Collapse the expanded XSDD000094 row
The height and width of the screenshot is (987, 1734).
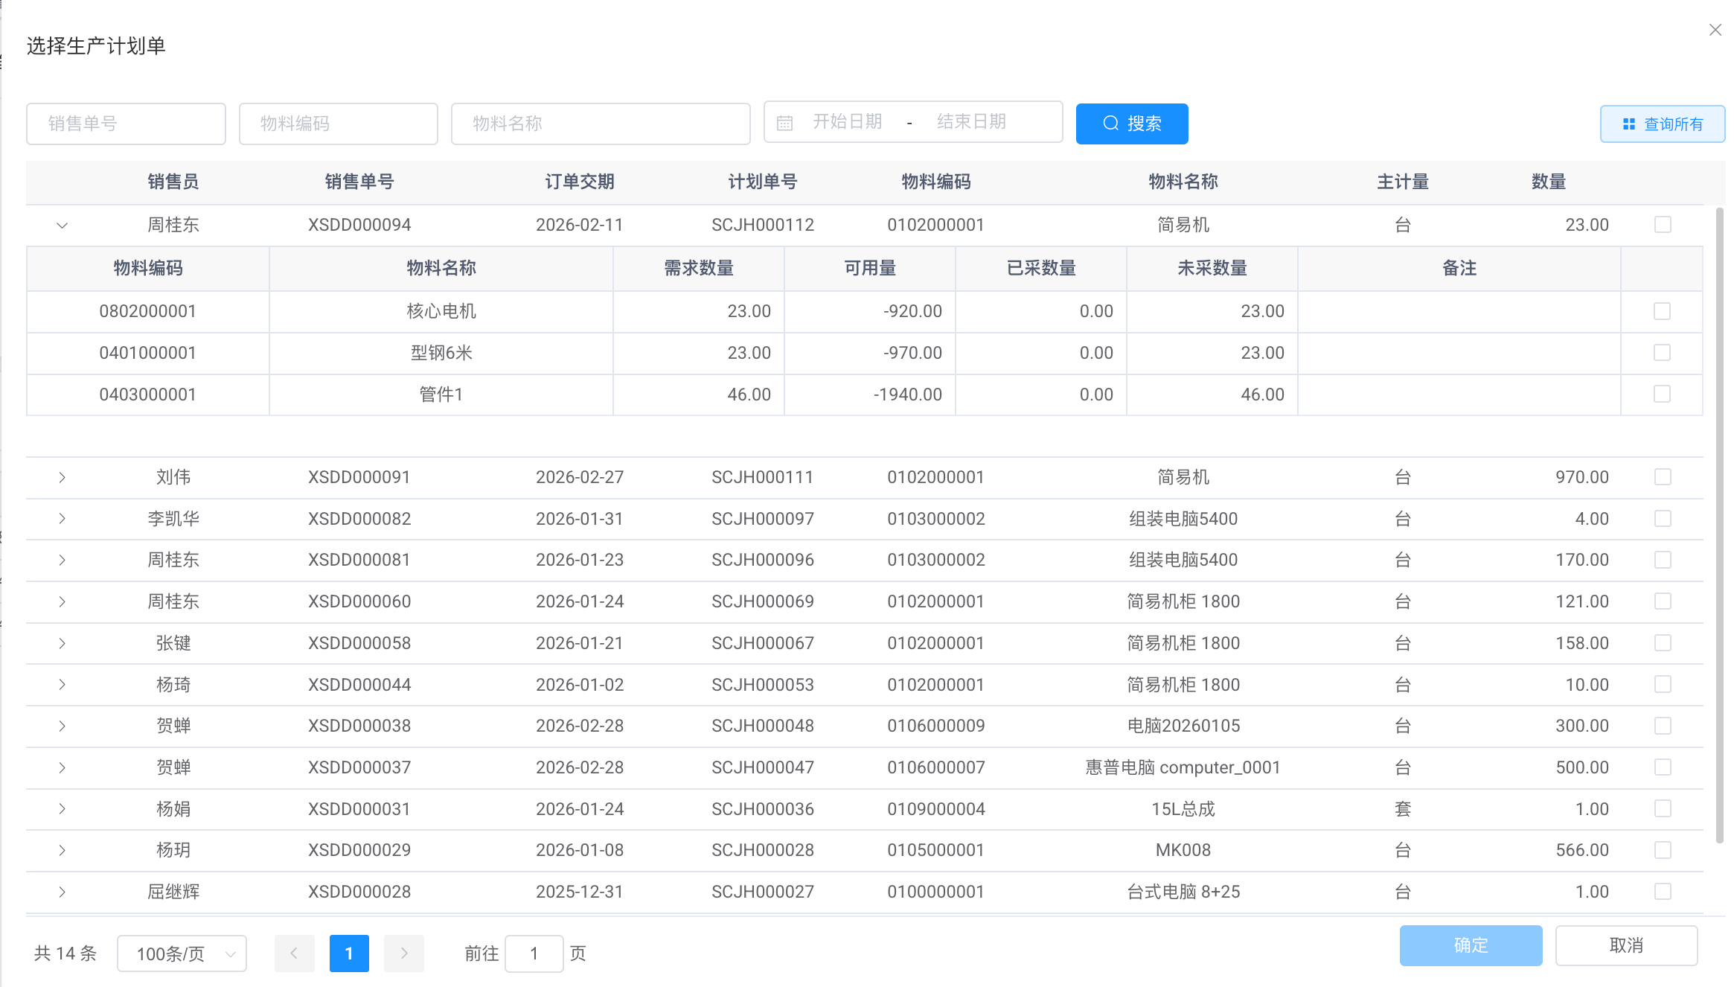62,225
